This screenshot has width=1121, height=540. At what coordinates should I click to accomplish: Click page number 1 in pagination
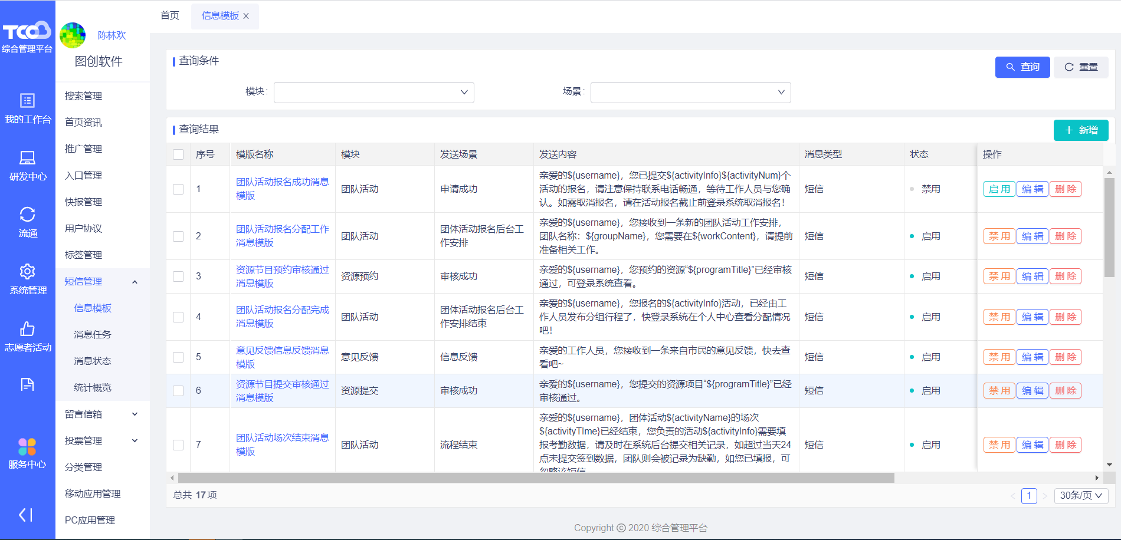click(x=1029, y=496)
